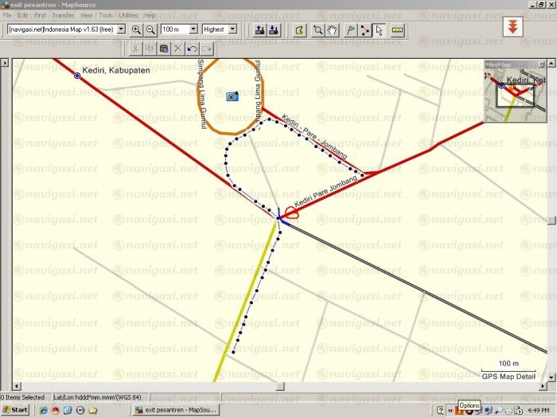This screenshot has height=418, width=557.
Task: Activate the Selection arrow tool
Action: point(379,29)
